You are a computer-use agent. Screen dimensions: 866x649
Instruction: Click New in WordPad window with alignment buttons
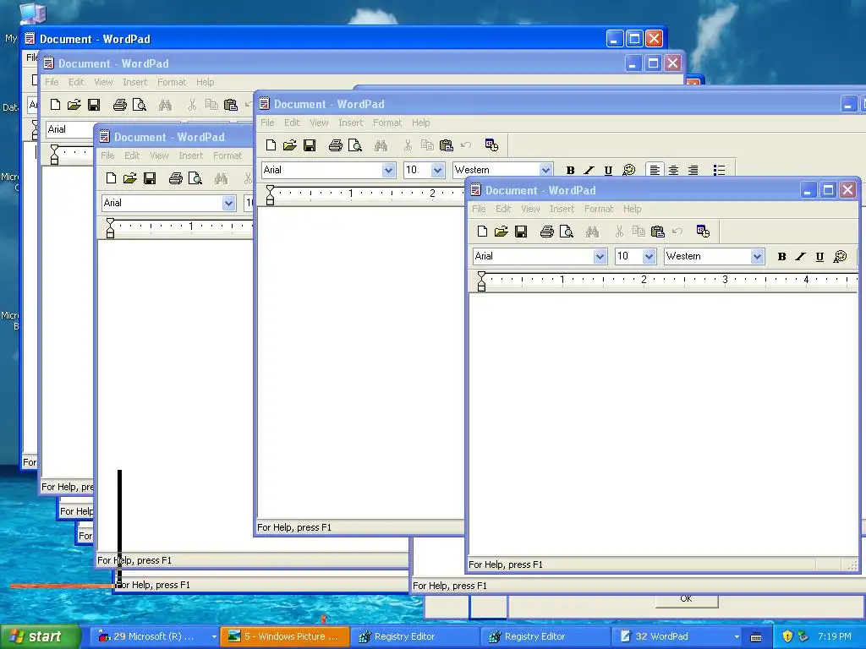tap(271, 145)
